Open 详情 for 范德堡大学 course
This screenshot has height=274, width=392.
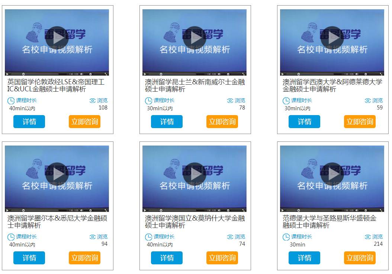point(304,258)
